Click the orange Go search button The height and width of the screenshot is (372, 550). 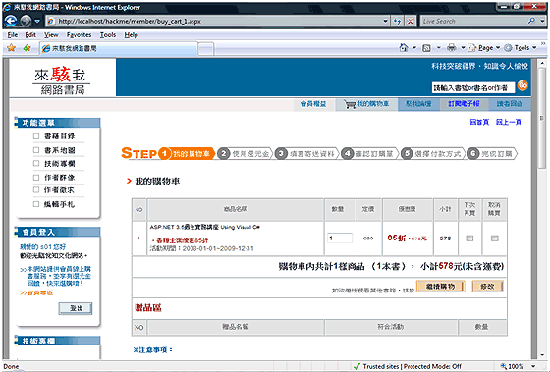tap(522, 85)
